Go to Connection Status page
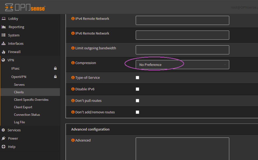Image resolution: width=258 pixels, height=160 pixels. tap(27, 114)
